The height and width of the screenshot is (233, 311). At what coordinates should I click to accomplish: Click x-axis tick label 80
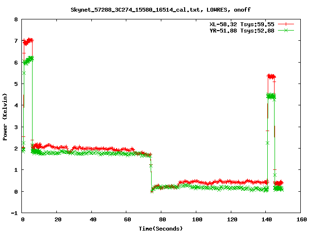(x=162, y=219)
